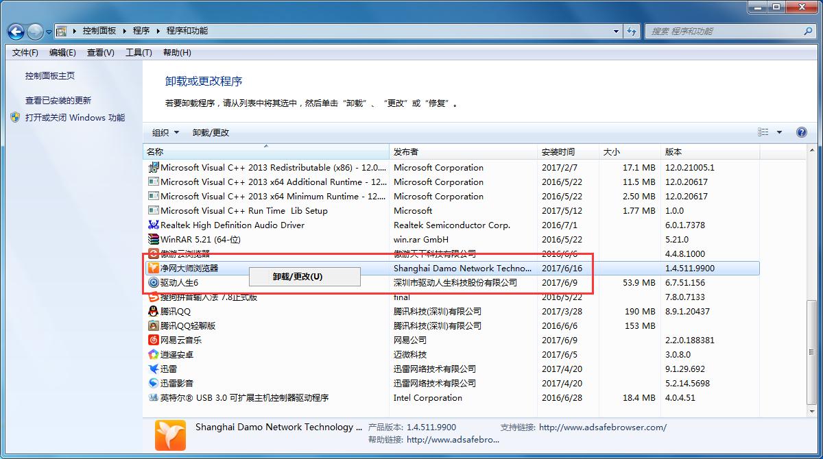Expand the 组织 dropdown menu
This screenshot has height=459, width=823.
click(x=165, y=132)
